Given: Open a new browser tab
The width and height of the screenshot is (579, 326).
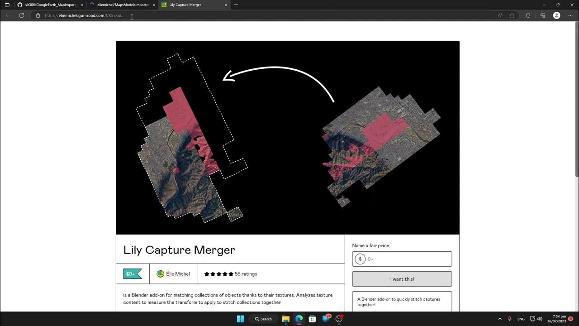Looking at the screenshot, I should tap(236, 5).
